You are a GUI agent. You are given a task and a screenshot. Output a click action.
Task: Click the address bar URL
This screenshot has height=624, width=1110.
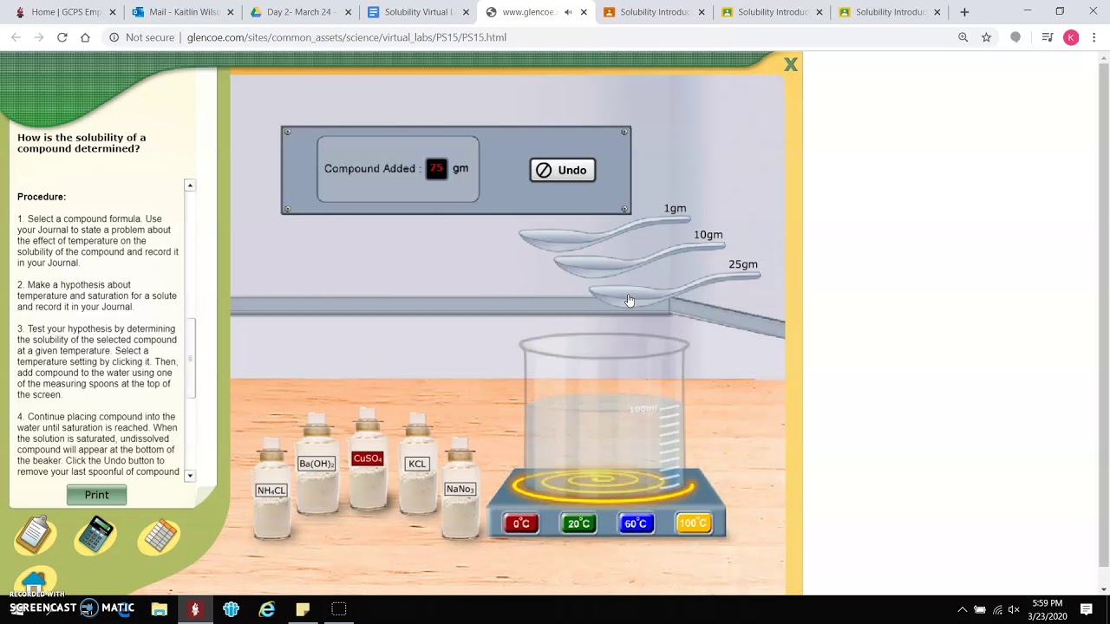pos(347,37)
